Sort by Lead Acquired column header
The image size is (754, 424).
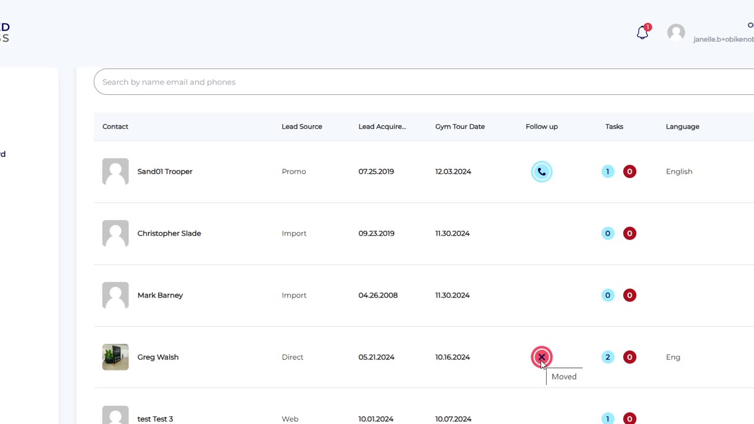click(382, 127)
